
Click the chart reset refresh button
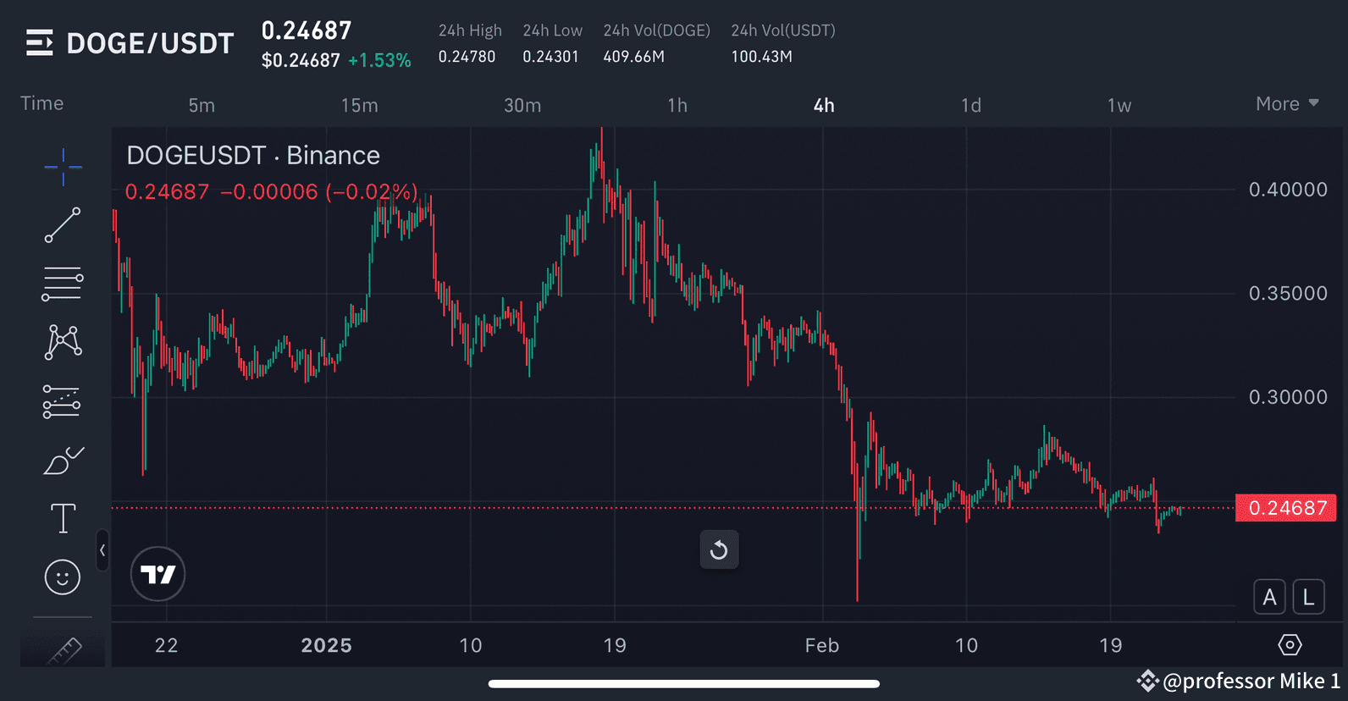(x=719, y=549)
